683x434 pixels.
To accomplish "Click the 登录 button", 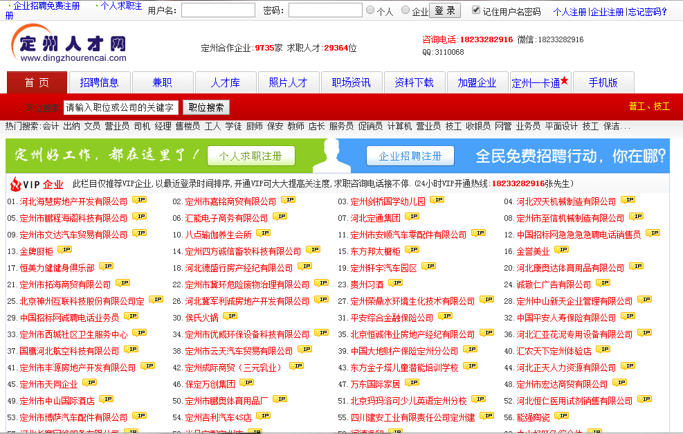I will pos(445,10).
